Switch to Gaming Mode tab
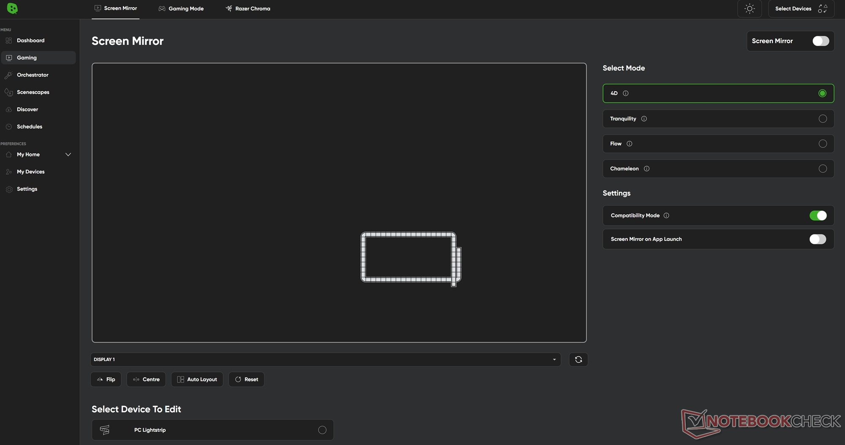The height and width of the screenshot is (445, 845). pos(181,8)
